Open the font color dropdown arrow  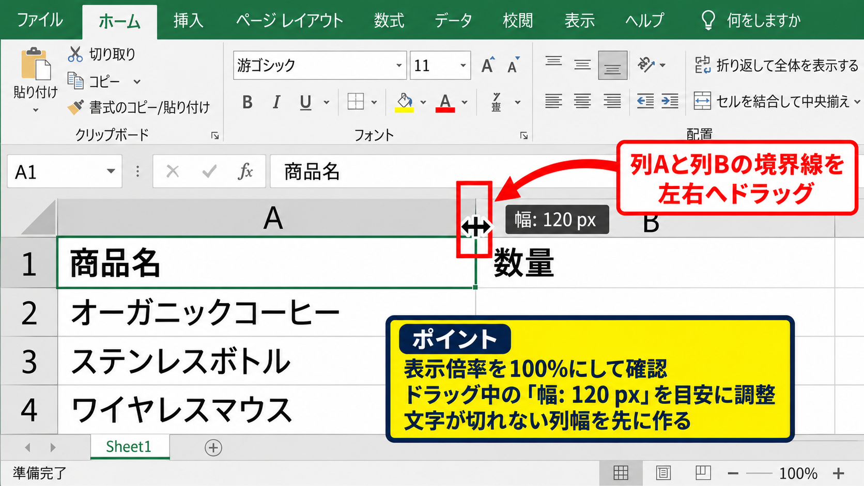pos(465,102)
